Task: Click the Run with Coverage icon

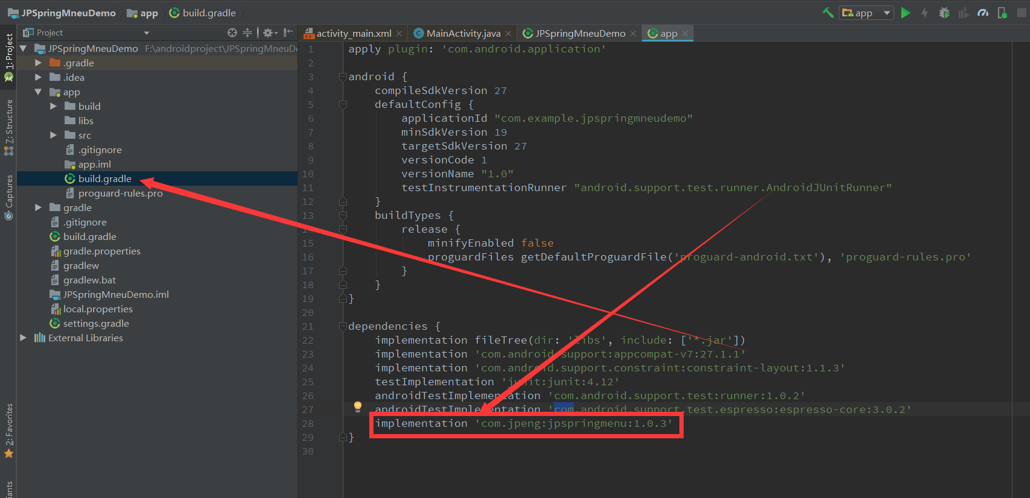Action: [964, 13]
